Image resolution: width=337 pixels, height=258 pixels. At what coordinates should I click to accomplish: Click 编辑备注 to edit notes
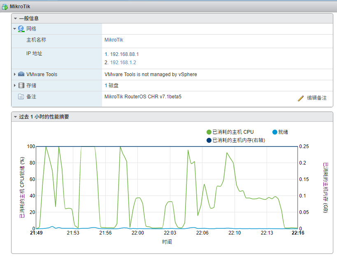pos(316,98)
